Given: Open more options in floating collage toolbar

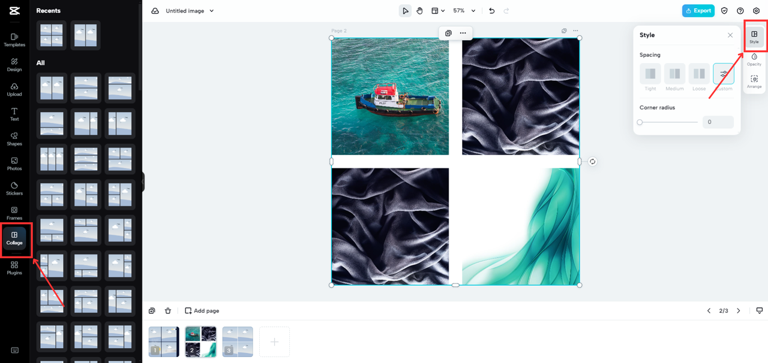Looking at the screenshot, I should tap(463, 33).
